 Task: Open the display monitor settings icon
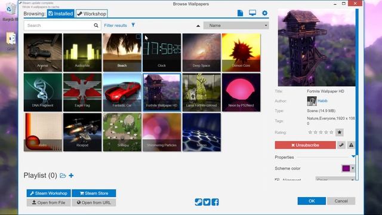(252, 13)
